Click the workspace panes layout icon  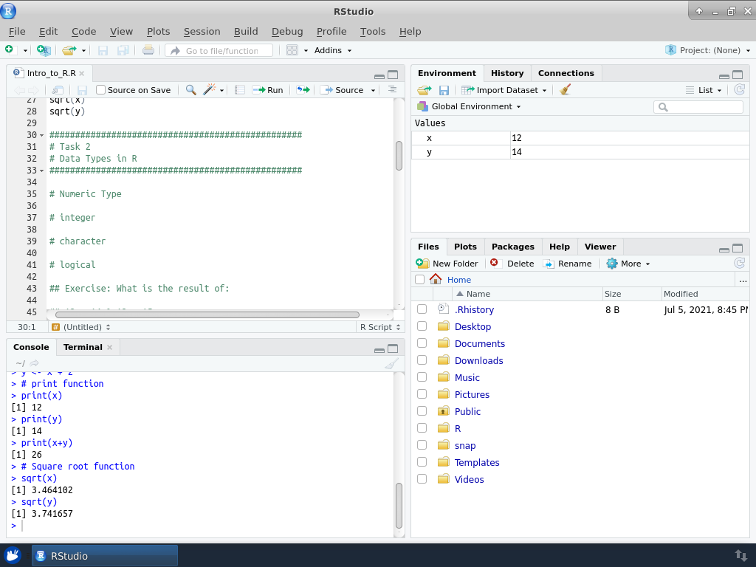point(292,50)
